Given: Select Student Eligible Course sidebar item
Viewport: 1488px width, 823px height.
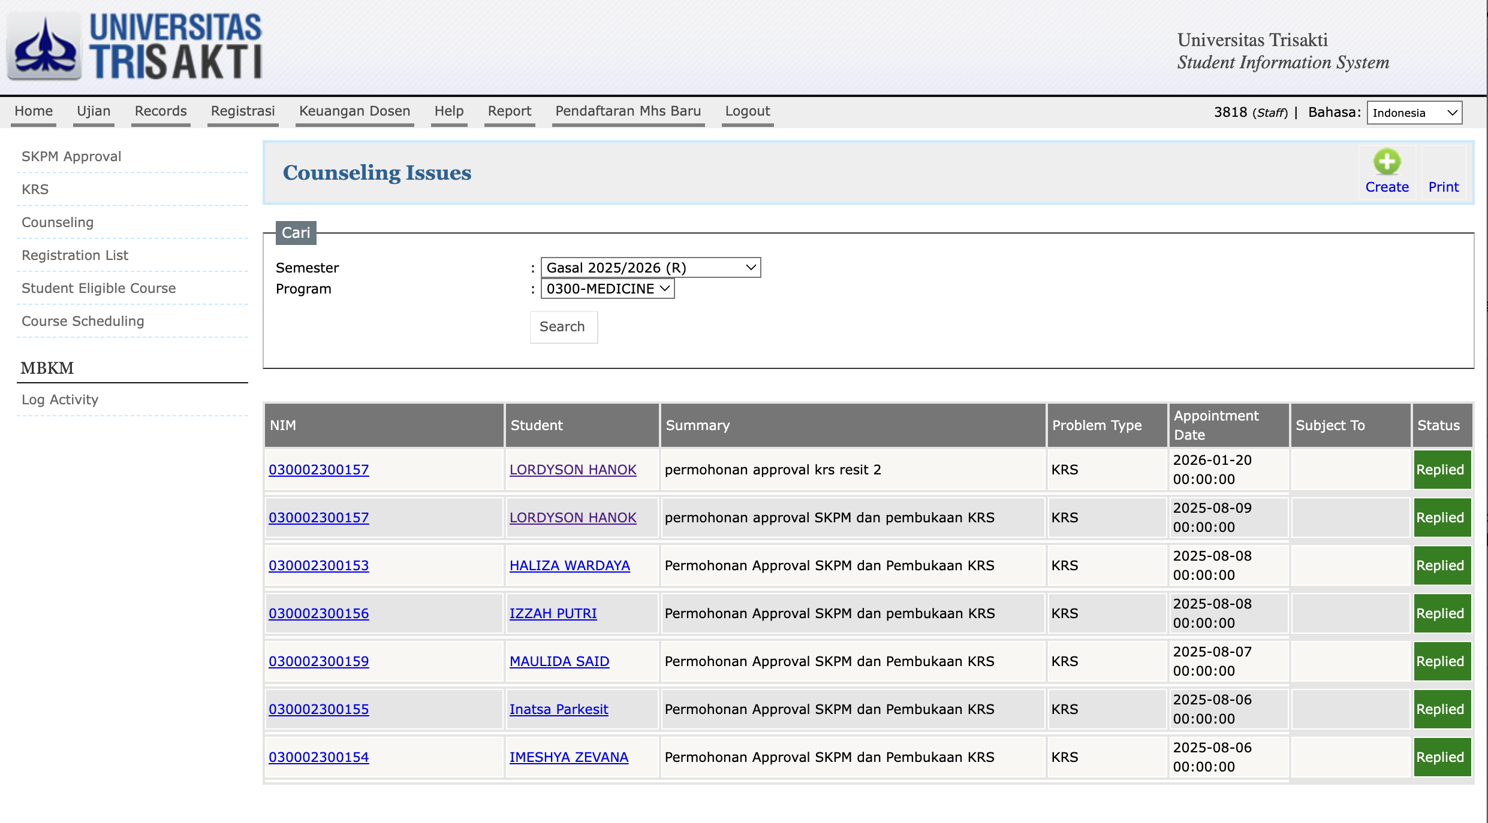Looking at the screenshot, I should pos(99,289).
